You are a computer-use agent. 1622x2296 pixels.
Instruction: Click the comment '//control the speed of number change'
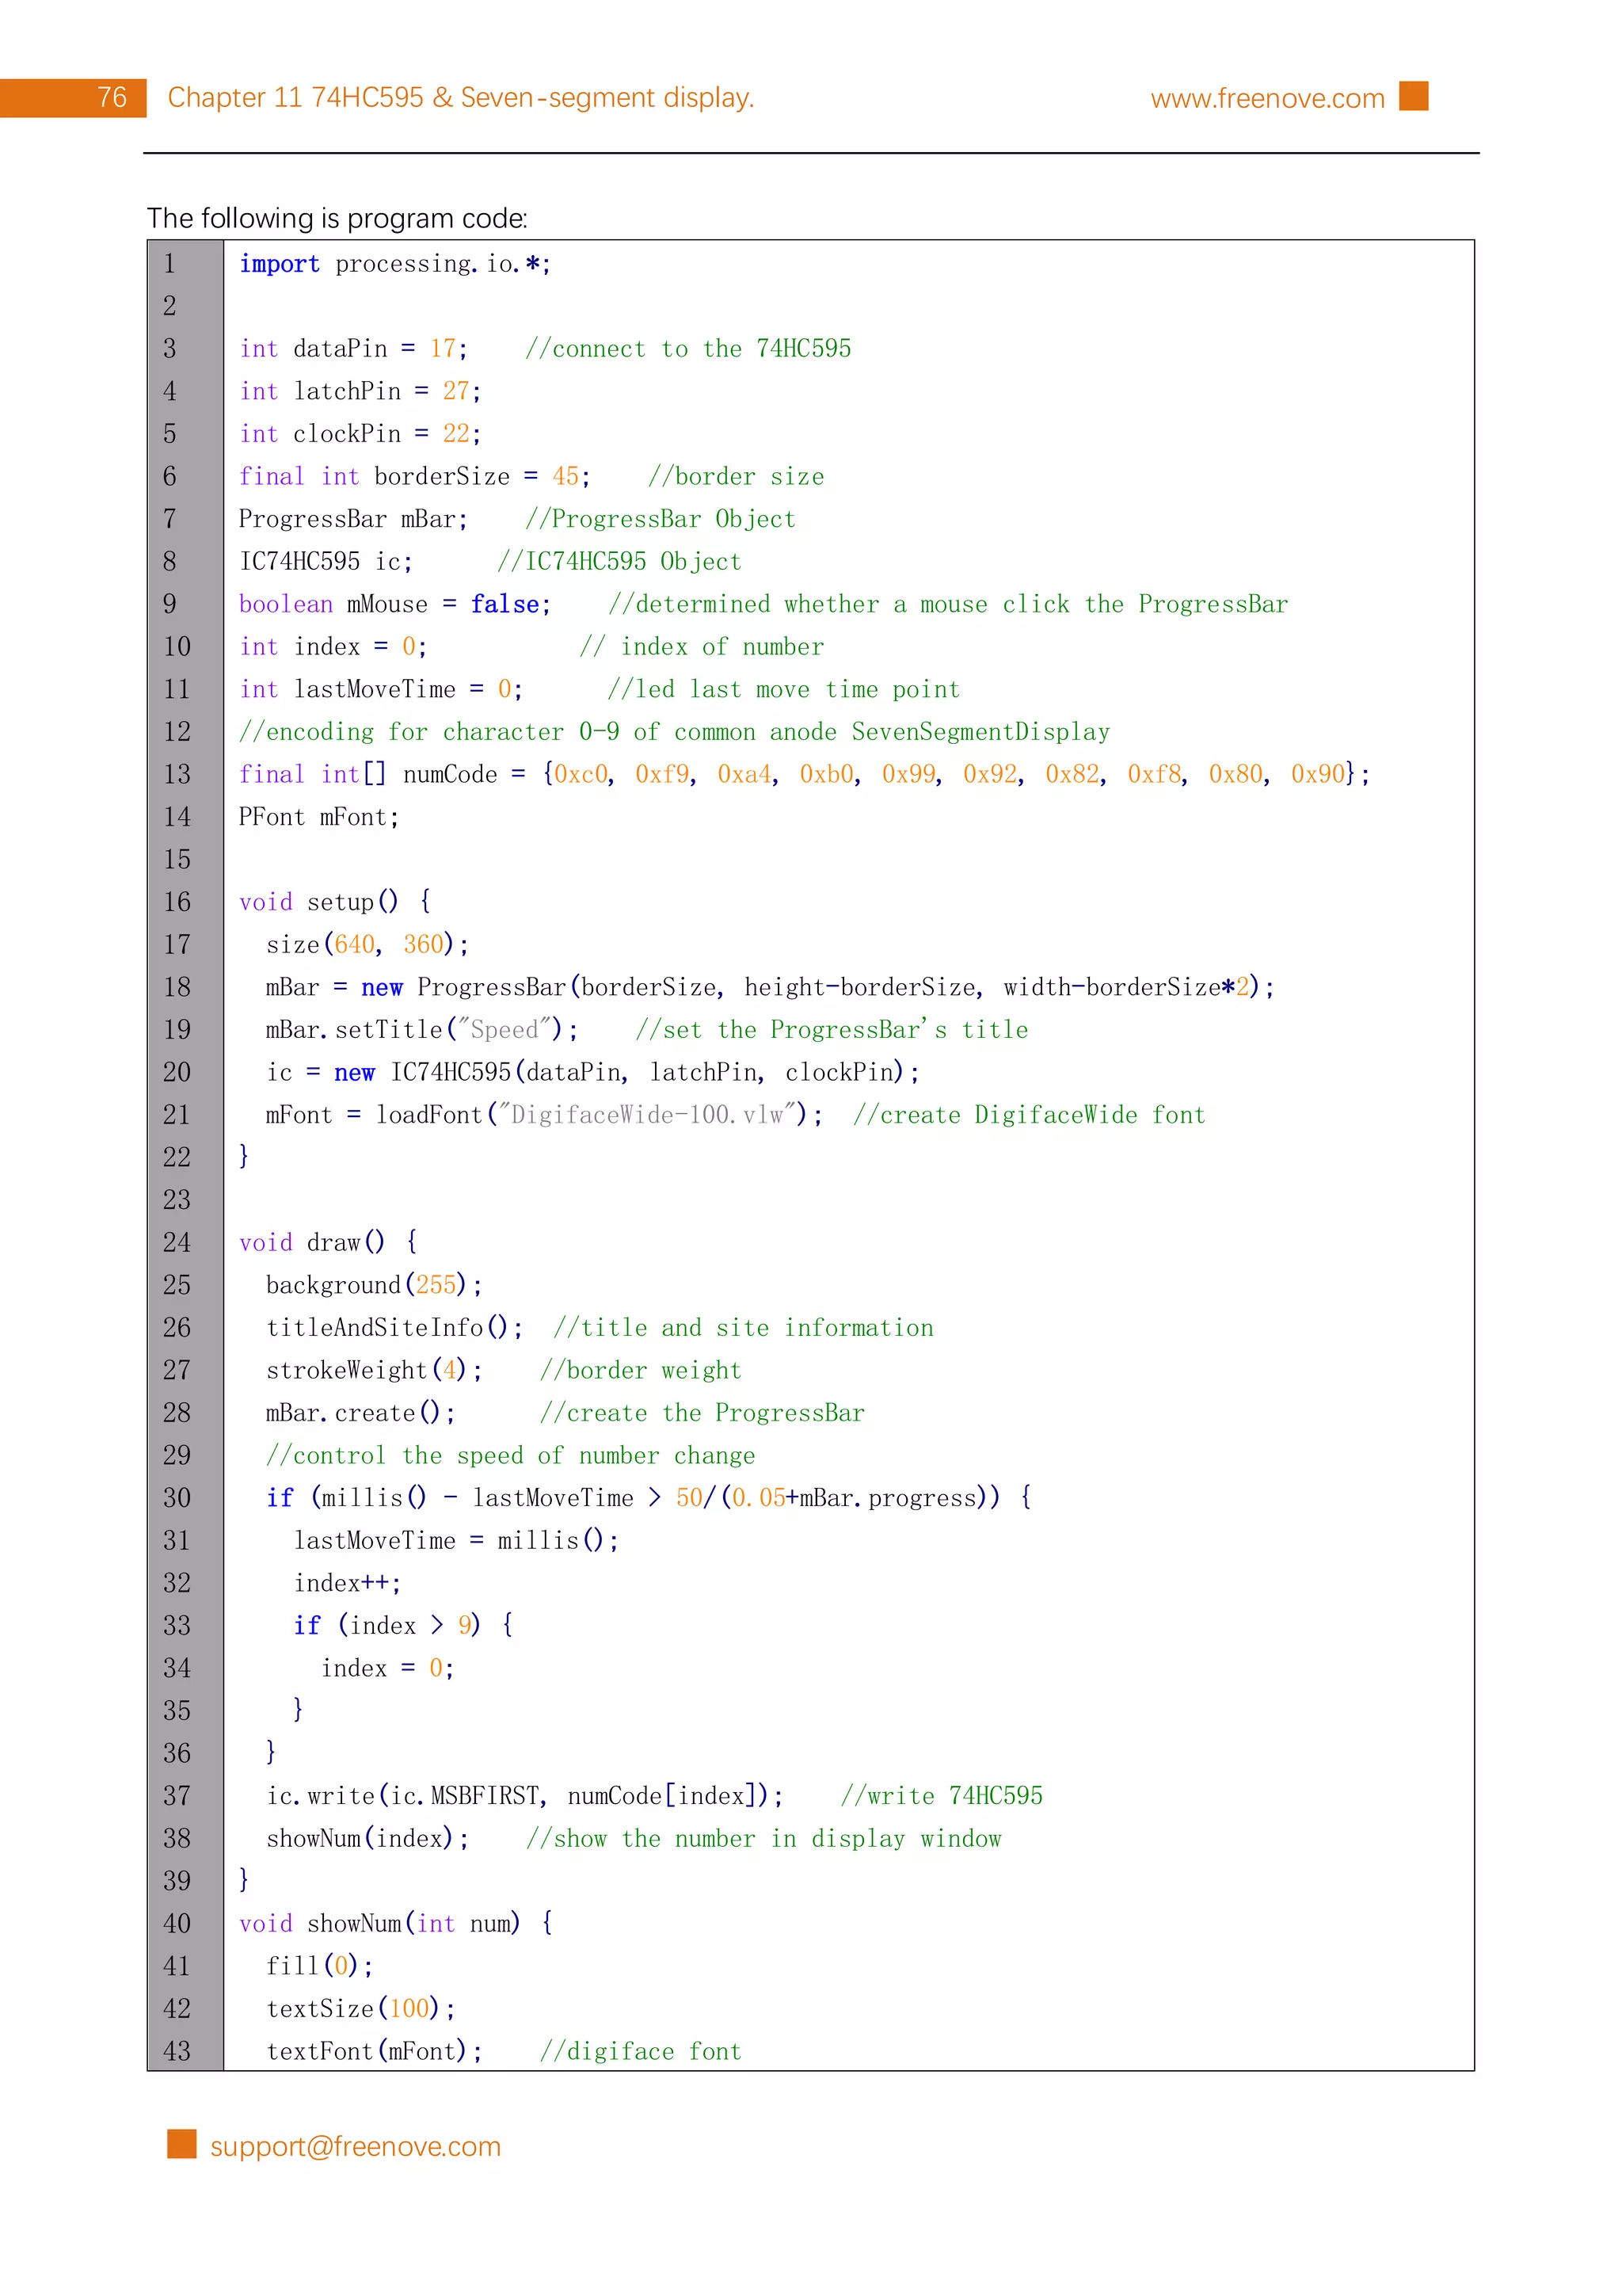[511, 1456]
